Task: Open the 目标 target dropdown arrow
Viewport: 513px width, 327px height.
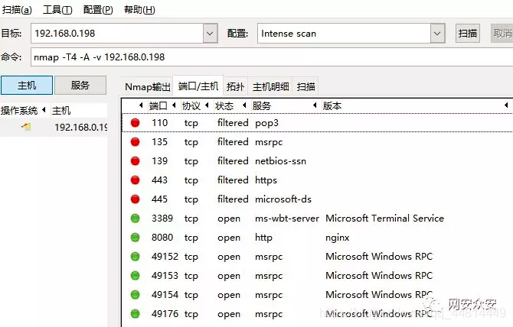Action: click(210, 34)
